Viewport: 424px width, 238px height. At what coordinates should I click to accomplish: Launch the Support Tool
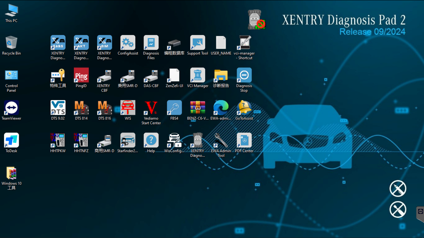197,43
